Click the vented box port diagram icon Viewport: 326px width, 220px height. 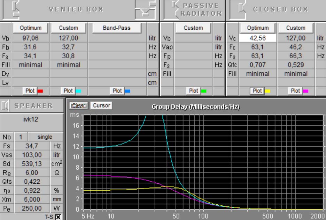[145, 9]
